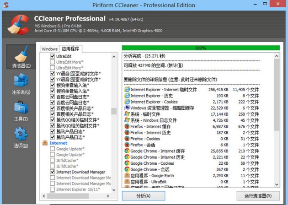Toggle the Internet Explorer 10/11 checkbox

[53, 189]
